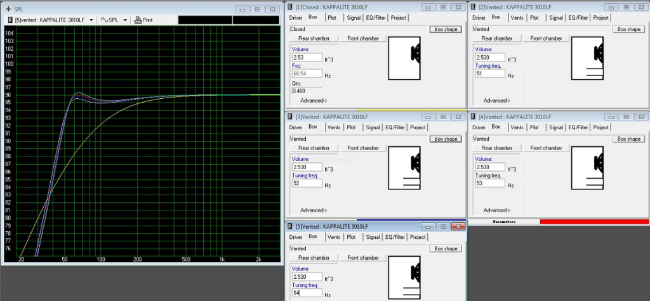650x301 pixels.
Task: Select Rear chamber in [3]Vented window
Action: [314, 148]
